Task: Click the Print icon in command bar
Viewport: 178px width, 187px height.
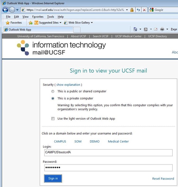Action: click(x=162, y=29)
